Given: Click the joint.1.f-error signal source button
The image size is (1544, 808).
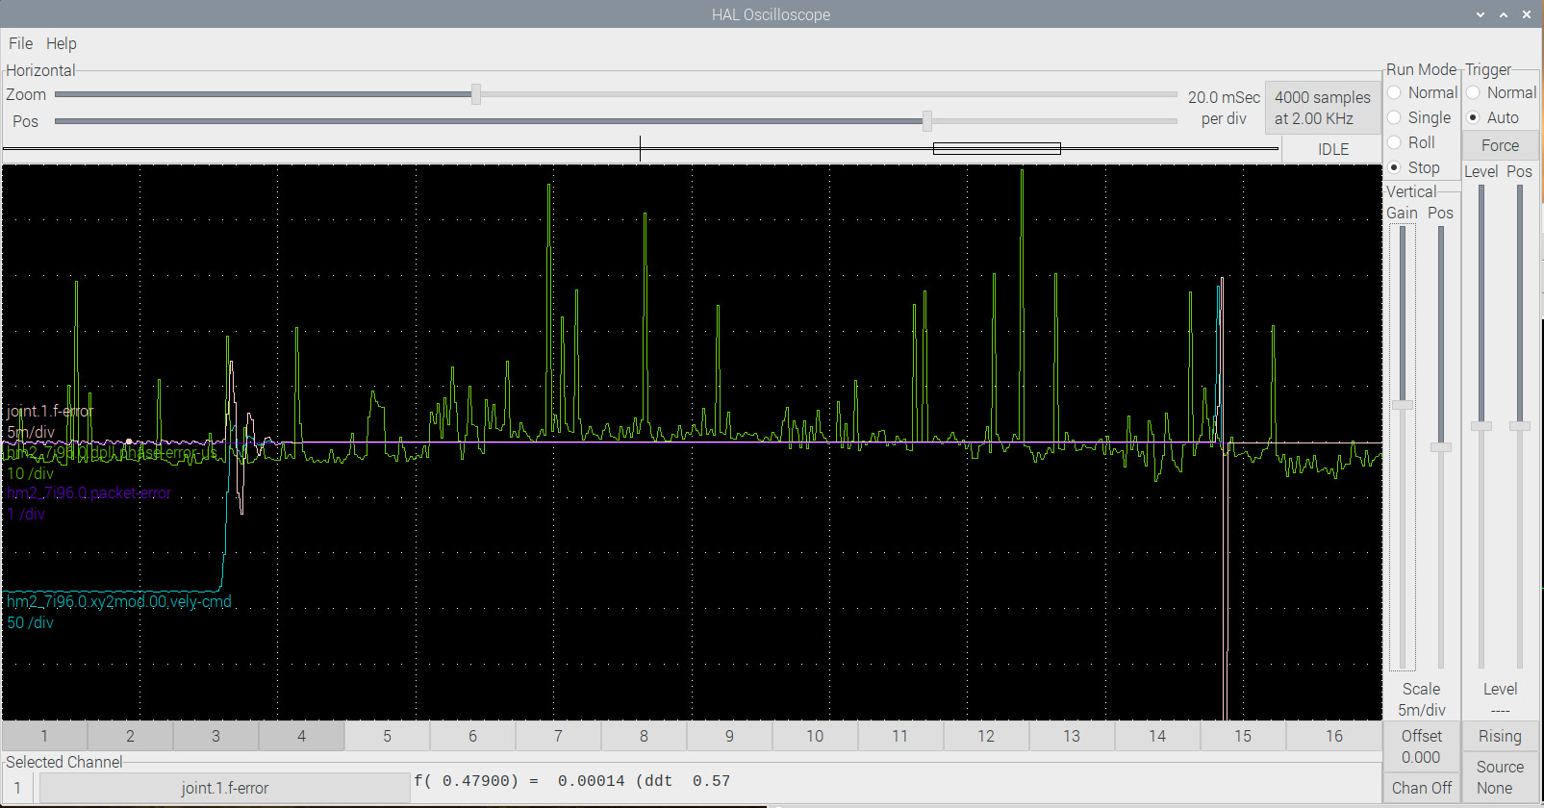Looking at the screenshot, I should point(225,788).
